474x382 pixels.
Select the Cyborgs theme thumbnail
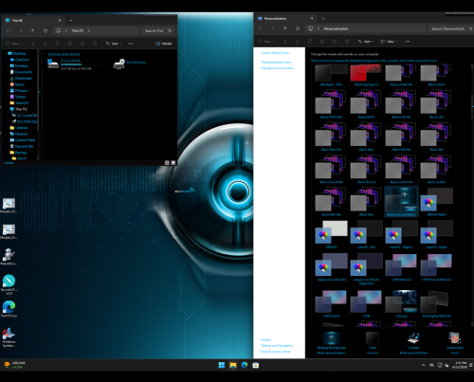pos(401,301)
